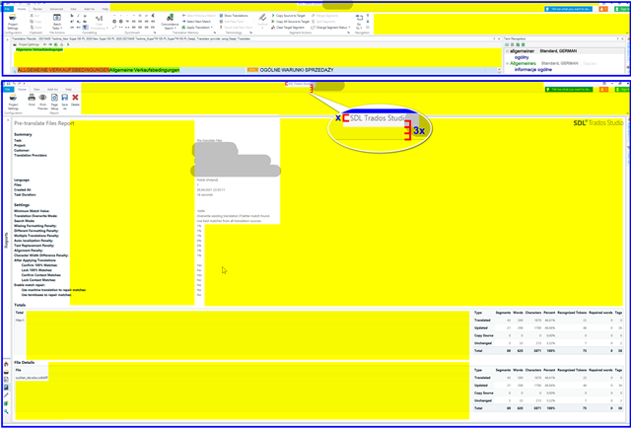This screenshot has height=429, width=631.
Task: Select the term translation ogólny
Action: coord(522,57)
